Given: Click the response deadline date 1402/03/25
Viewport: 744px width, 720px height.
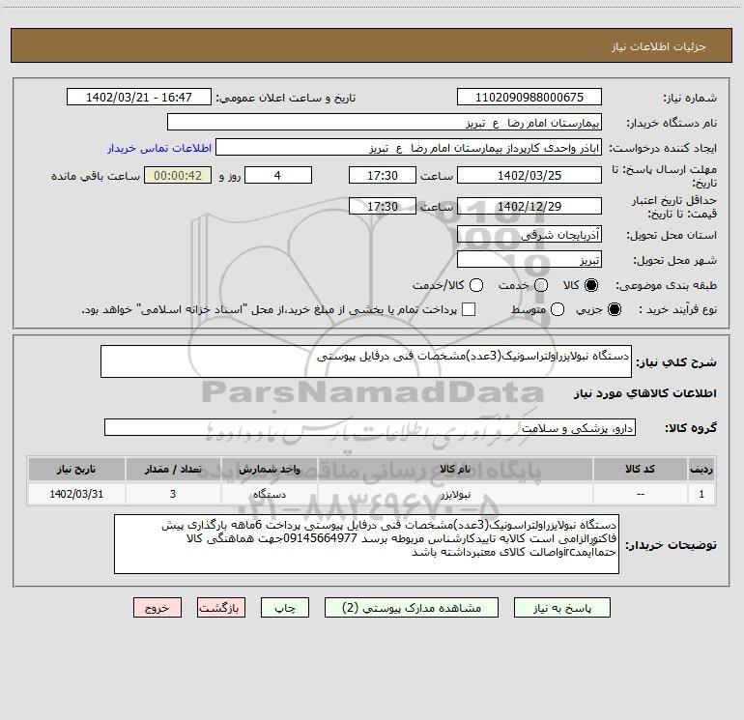Looking at the screenshot, I should [x=529, y=175].
